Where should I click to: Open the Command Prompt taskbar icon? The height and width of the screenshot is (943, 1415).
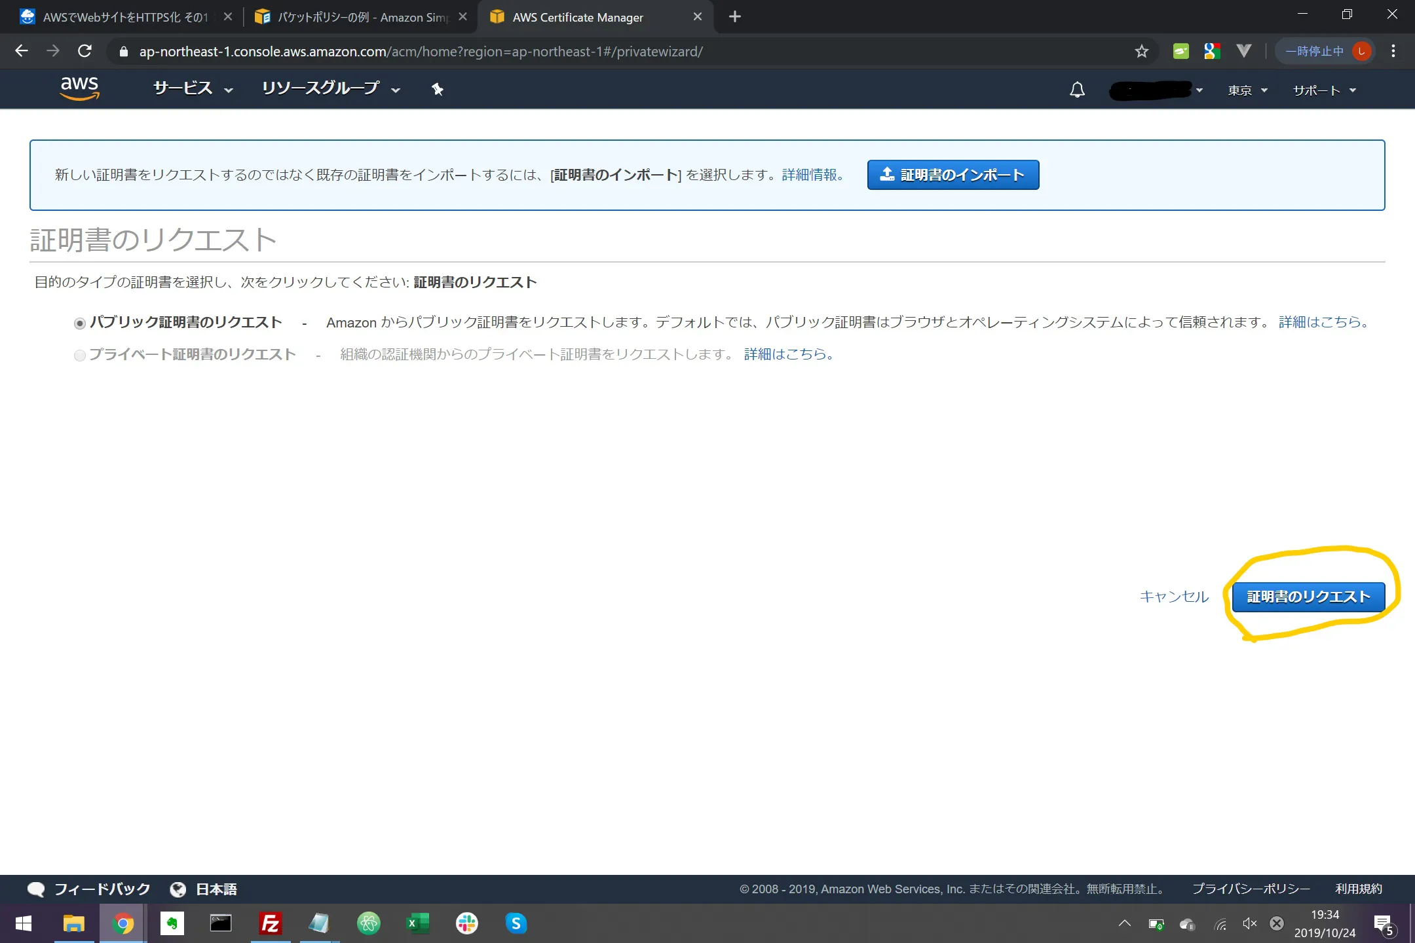click(x=221, y=923)
